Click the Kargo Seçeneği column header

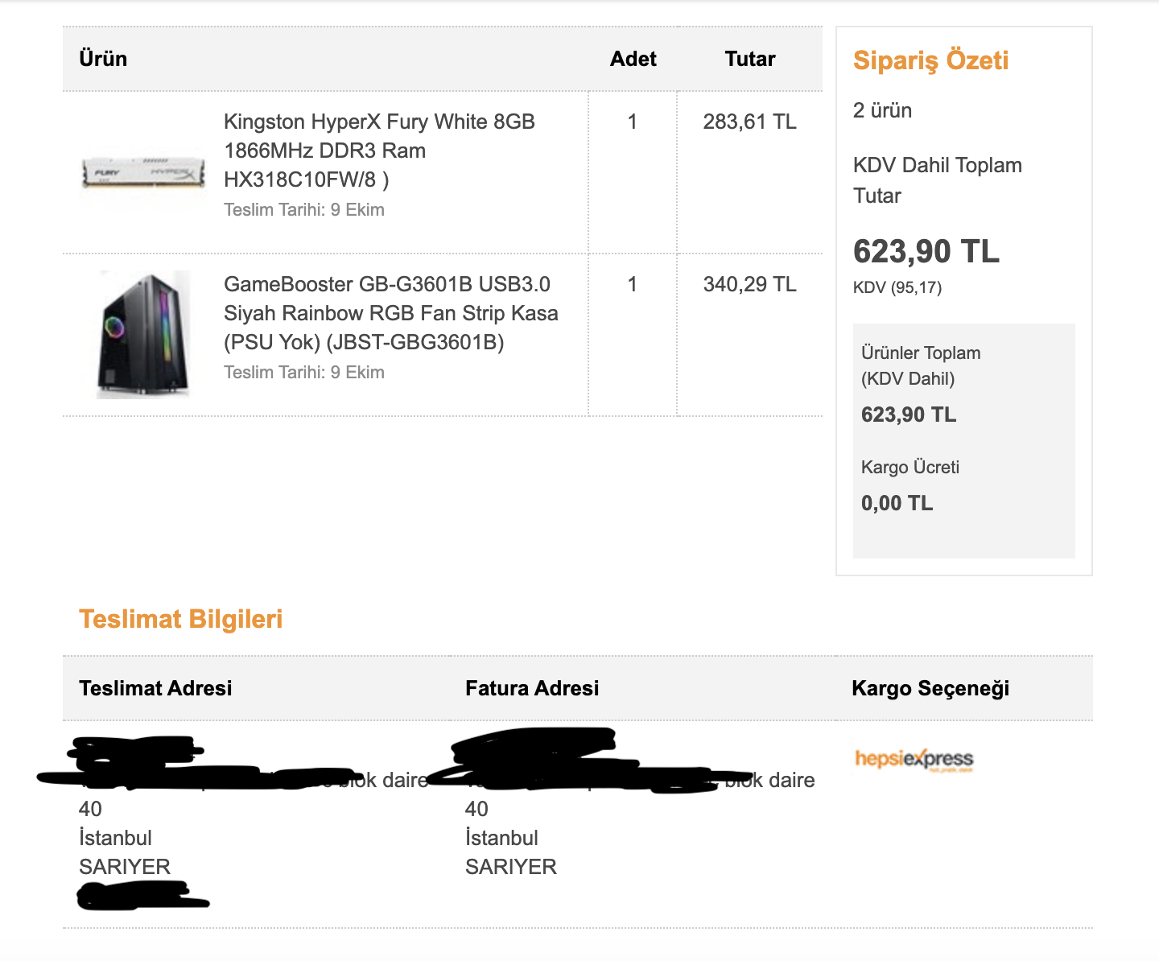coord(930,688)
